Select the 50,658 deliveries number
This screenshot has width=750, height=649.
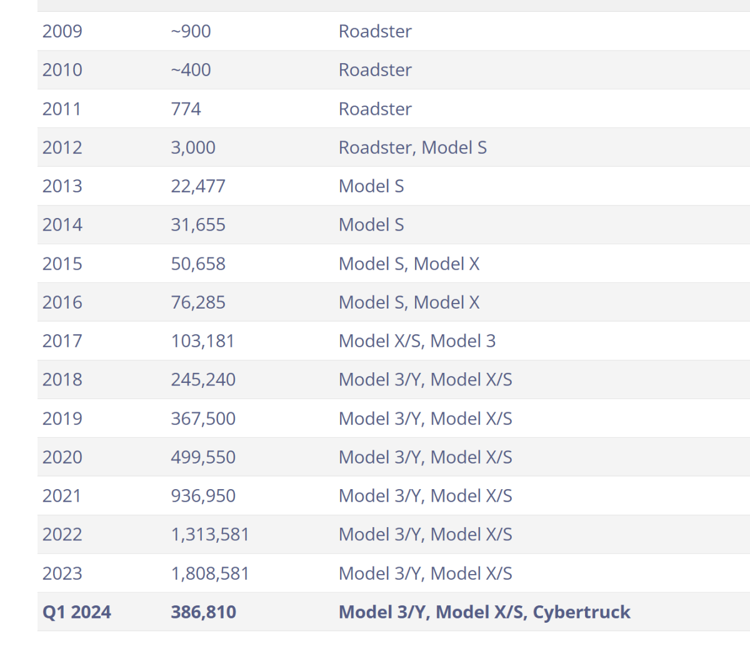[x=198, y=264]
